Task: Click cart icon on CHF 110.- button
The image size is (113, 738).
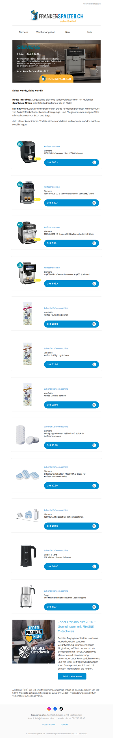Action: pyautogui.click(x=94, y=607)
